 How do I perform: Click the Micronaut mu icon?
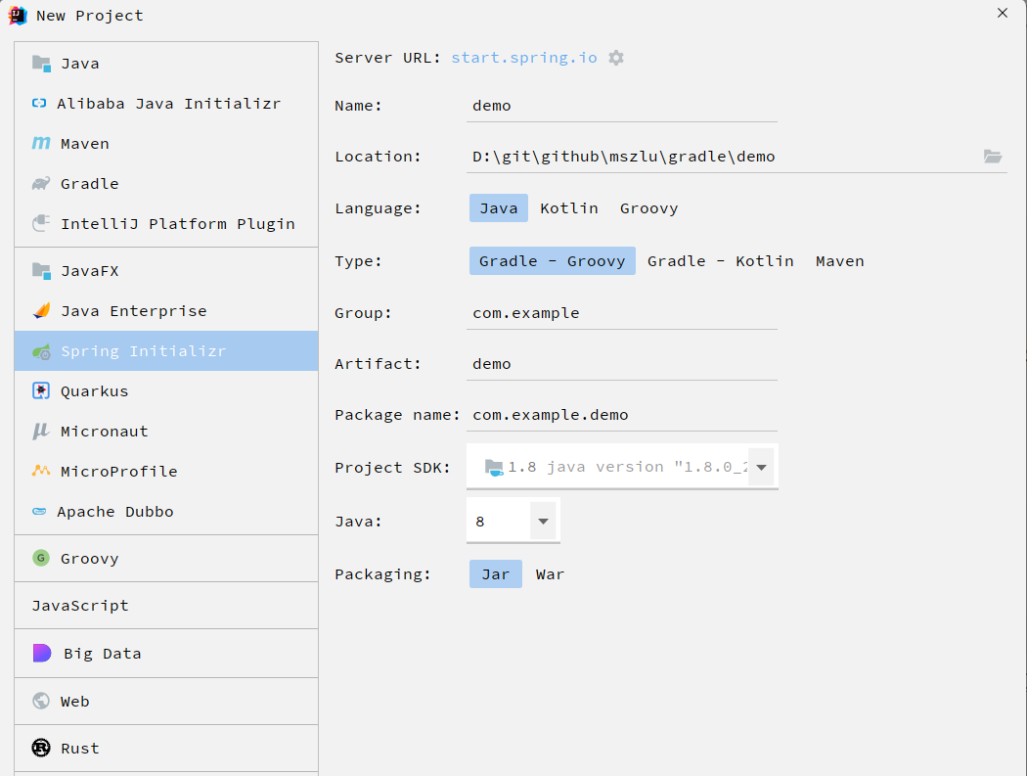point(41,431)
